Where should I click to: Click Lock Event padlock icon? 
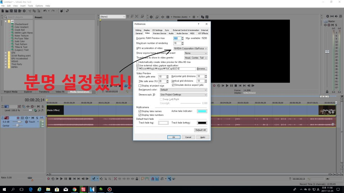137,179
